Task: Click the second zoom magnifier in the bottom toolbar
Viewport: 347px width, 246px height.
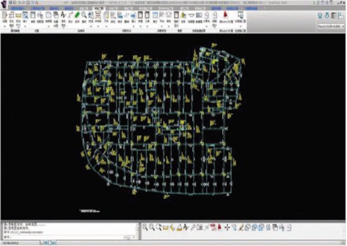Action: [152, 227]
